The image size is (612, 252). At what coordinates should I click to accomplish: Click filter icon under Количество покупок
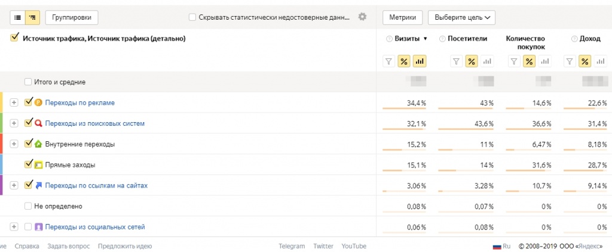[x=514, y=61]
